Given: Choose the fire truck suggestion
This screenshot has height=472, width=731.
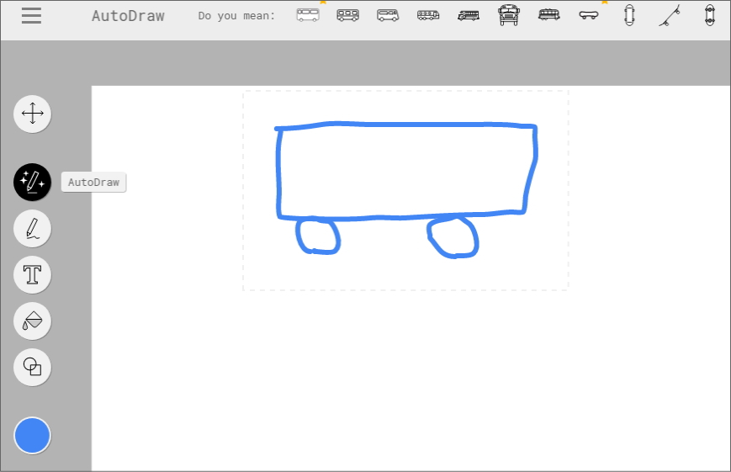Looking at the screenshot, I should click(469, 15).
